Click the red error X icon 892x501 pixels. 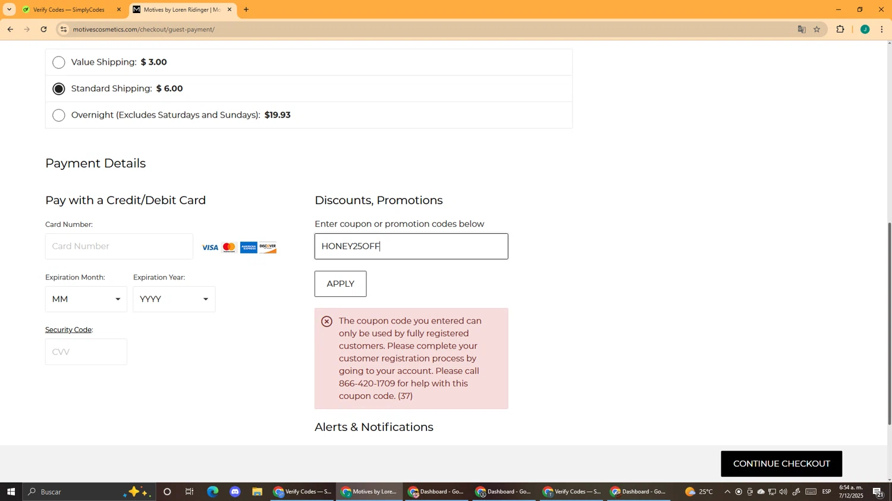coord(327,322)
